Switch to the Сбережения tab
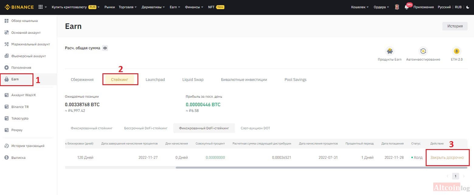This screenshot has width=474, height=195. coord(82,80)
